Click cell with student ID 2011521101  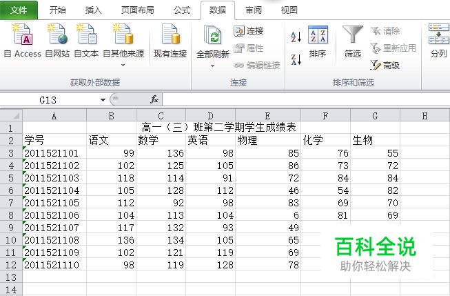coord(54,153)
